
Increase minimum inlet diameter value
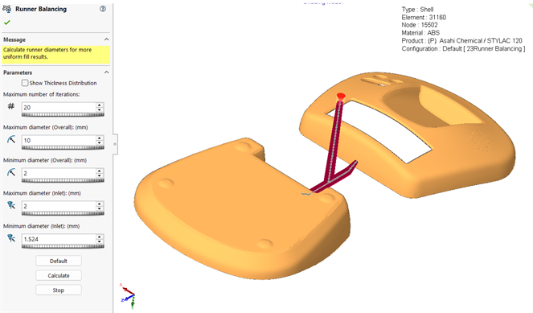[x=99, y=237]
